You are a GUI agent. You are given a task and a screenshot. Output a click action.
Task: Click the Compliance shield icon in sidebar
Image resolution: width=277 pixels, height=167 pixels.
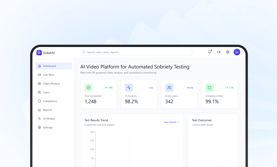[39, 101]
